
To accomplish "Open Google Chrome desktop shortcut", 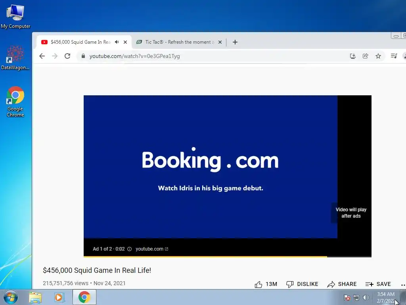I will [x=15, y=102].
